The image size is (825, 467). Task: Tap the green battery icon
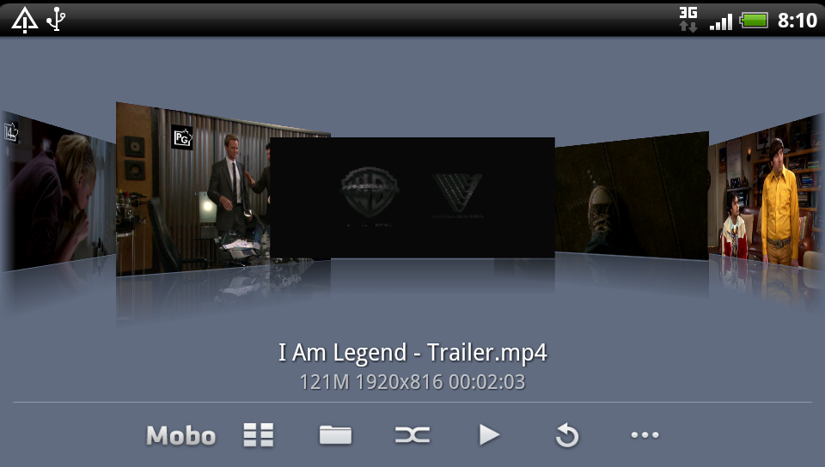(x=754, y=19)
